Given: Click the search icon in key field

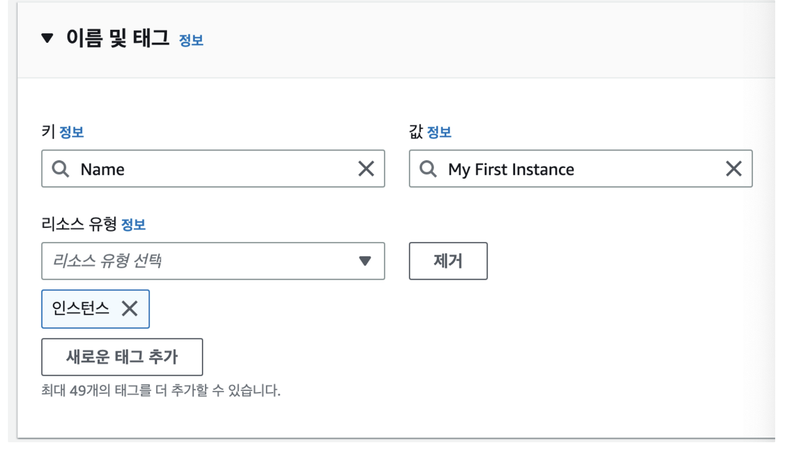Looking at the screenshot, I should point(60,169).
